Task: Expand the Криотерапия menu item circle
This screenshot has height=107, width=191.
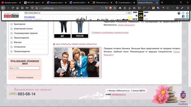Action: point(11,24)
